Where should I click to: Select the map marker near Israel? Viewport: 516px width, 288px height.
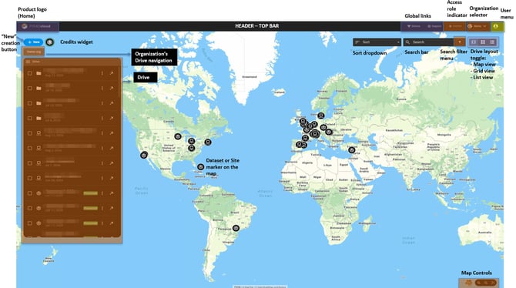click(x=352, y=150)
